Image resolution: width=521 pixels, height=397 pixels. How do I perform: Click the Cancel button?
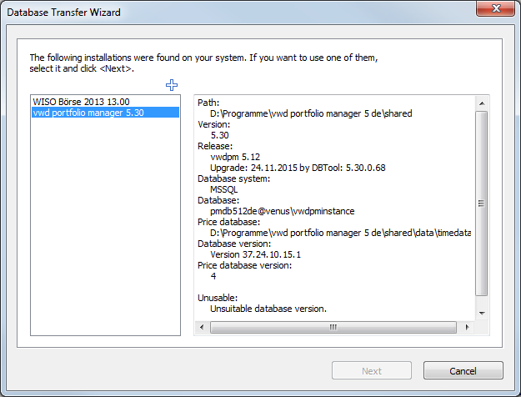click(463, 371)
